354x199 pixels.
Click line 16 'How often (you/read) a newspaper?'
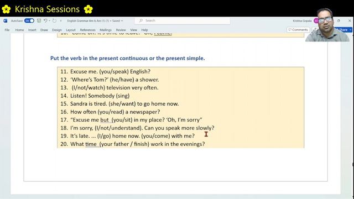(x=115, y=112)
